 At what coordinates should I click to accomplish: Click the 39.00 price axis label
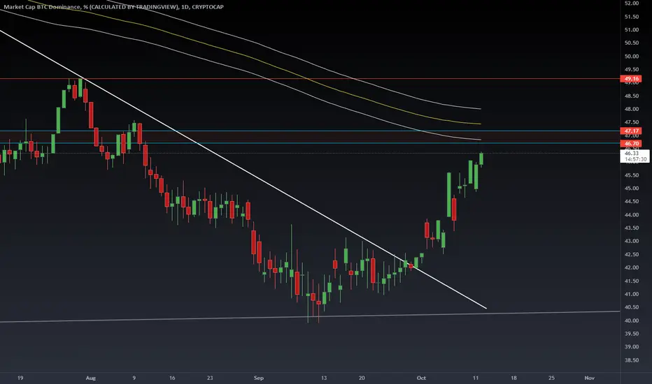tap(631, 347)
